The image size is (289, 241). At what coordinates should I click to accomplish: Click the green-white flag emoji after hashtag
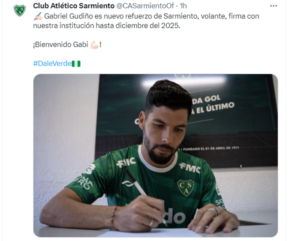(x=76, y=64)
